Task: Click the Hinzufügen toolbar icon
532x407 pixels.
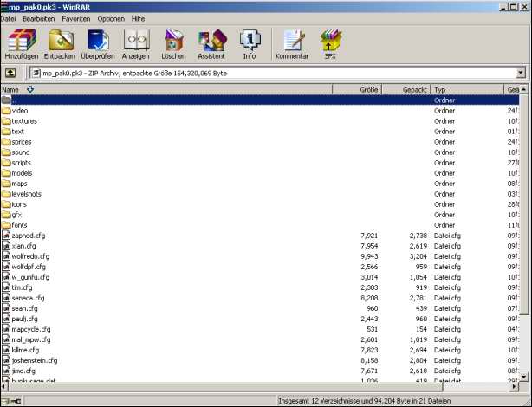Action: tap(21, 44)
